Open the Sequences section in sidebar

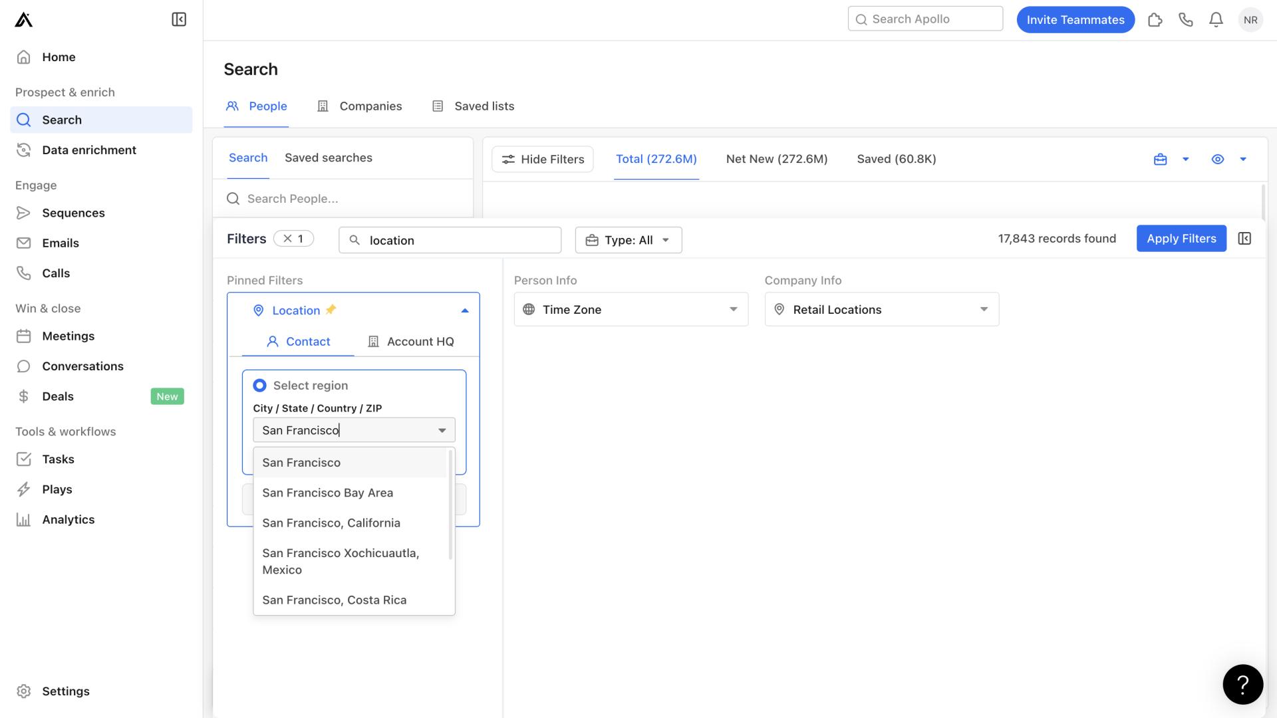click(x=72, y=213)
